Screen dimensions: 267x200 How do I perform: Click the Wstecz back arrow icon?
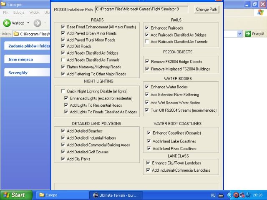point(7,23)
